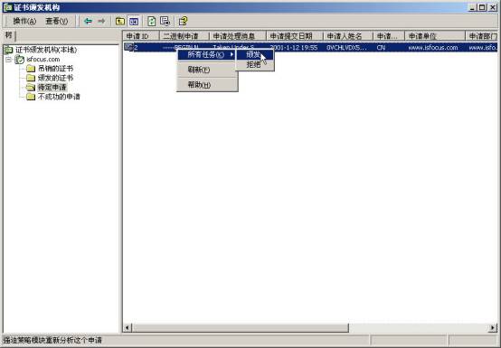Toggle the Show/Hide console tree icon
The width and height of the screenshot is (501, 348).
tap(134, 22)
